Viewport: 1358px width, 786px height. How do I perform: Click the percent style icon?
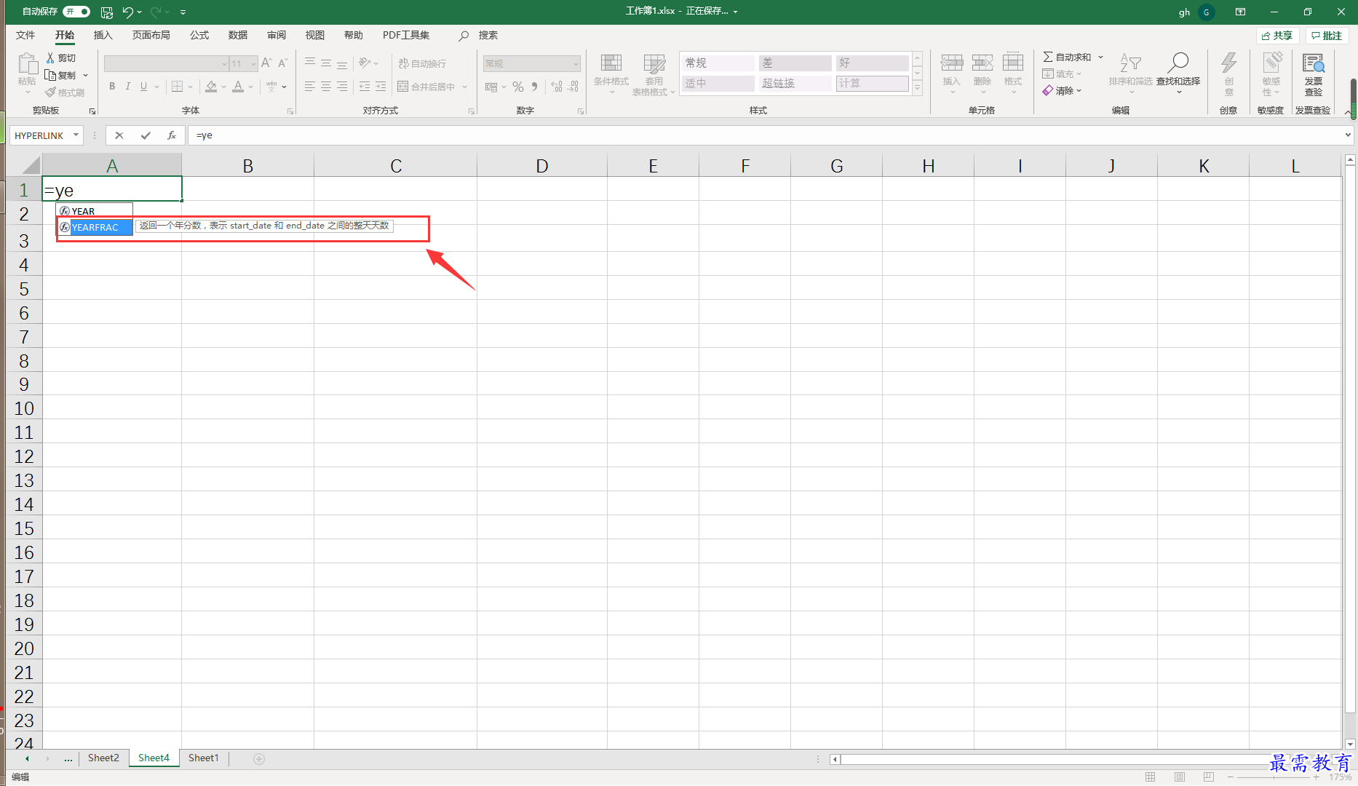coord(518,87)
